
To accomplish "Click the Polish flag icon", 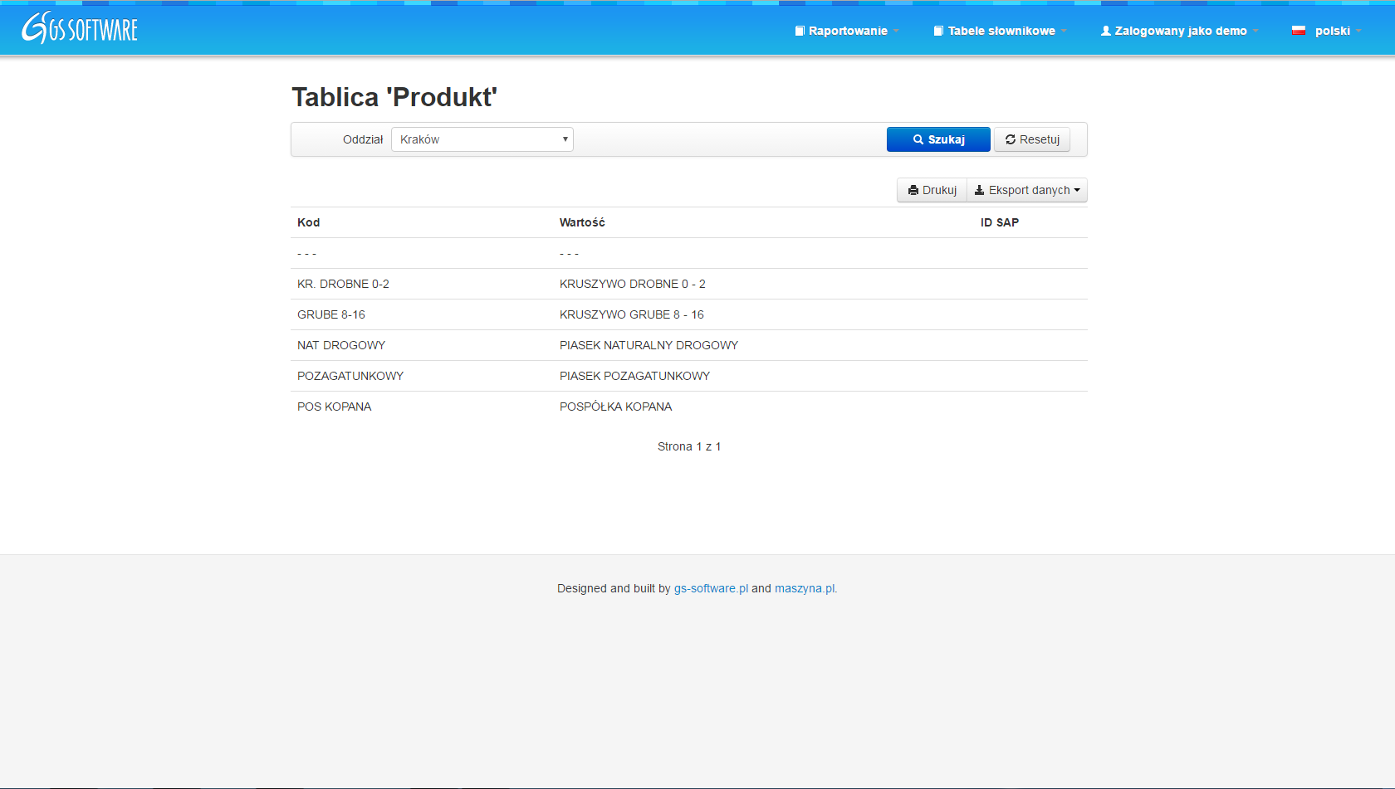I will (x=1298, y=31).
